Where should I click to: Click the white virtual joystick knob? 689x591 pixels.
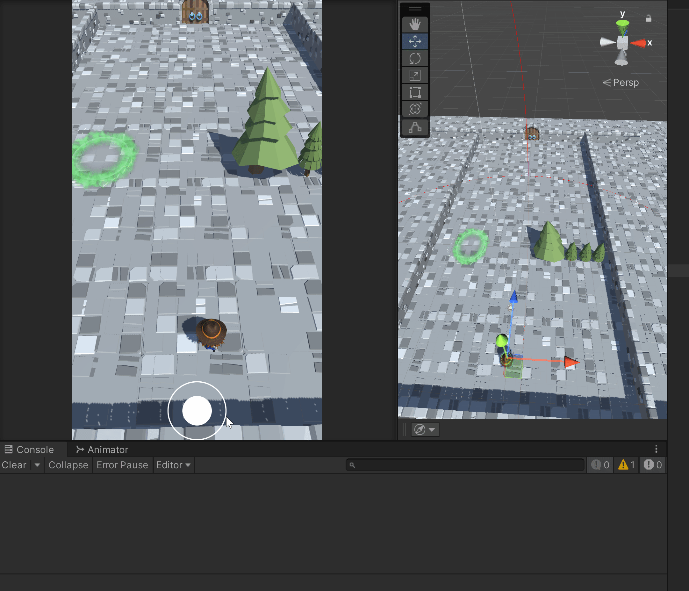click(197, 410)
